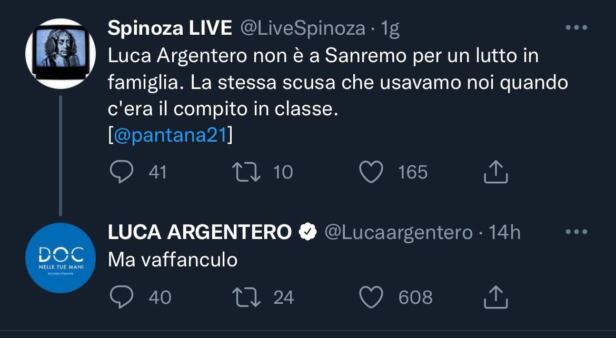Reply to the Spinoza LIVE tweet
This screenshot has height=338, width=616.
tap(122, 172)
